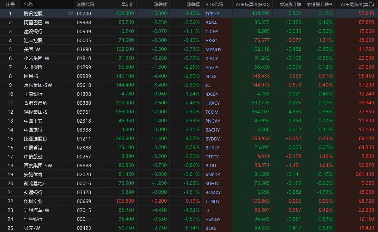Sort by the 较港股升跌% column header
The image size is (378, 232).
[x=320, y=4]
